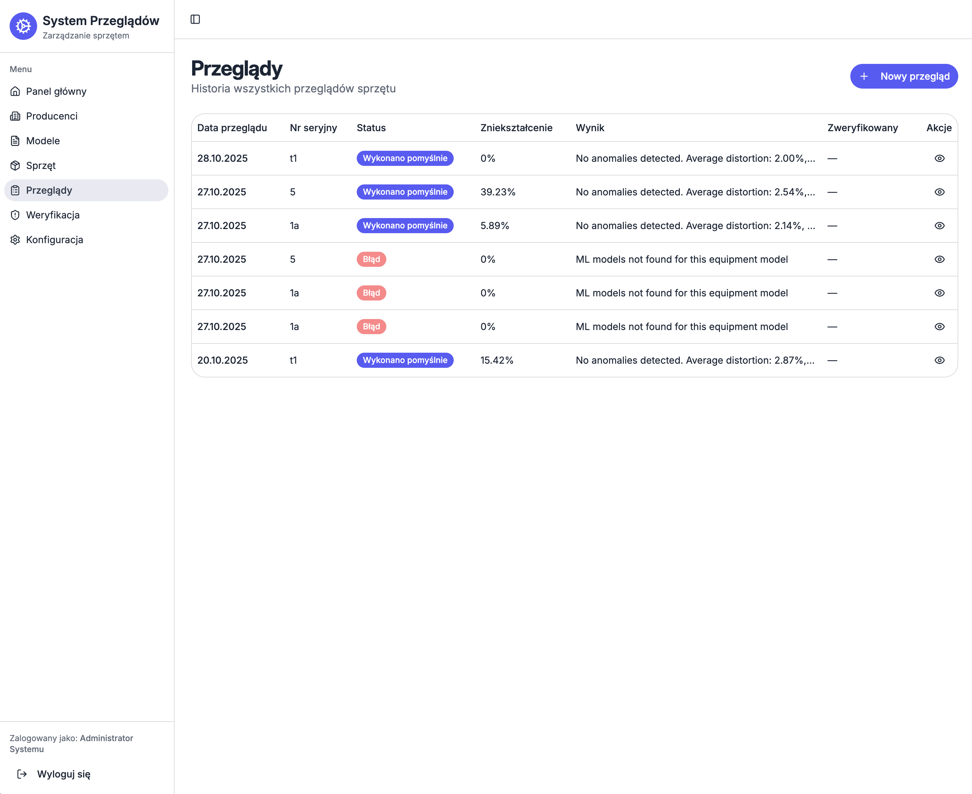The width and height of the screenshot is (972, 794).
Task: Click Wykonano pomyślnie badge for serial 1a
Action: point(405,226)
